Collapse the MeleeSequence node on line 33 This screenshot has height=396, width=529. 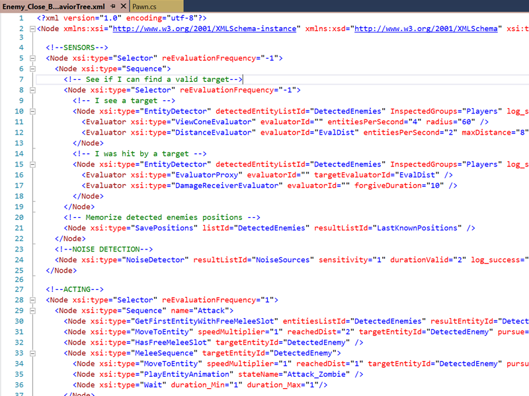(x=32, y=353)
